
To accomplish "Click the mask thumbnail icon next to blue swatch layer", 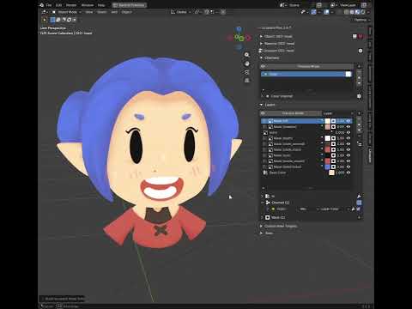I will click(x=333, y=167).
